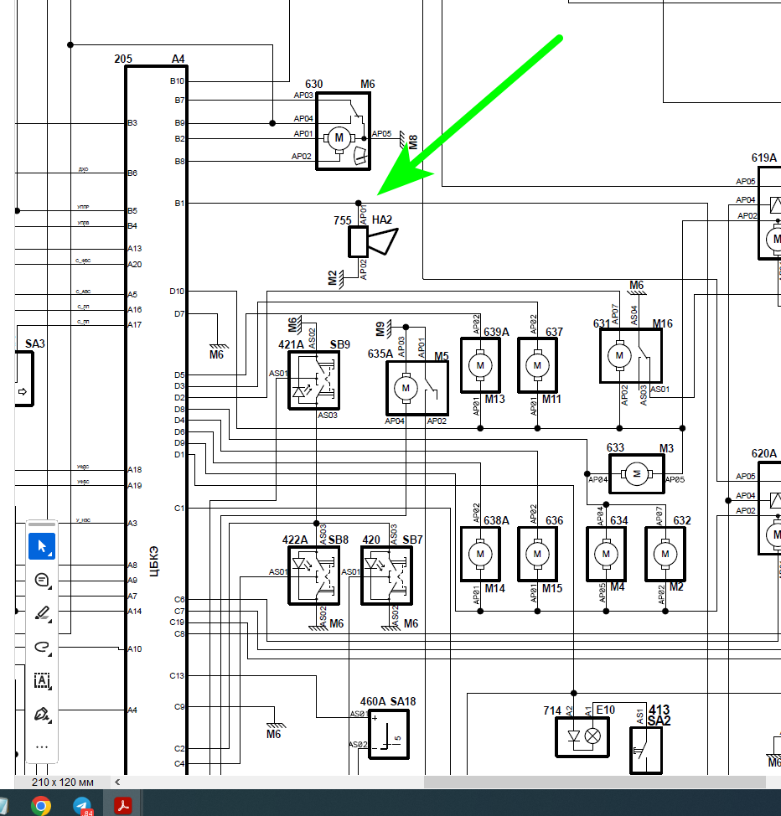Click the 210 x 120 мм page size label
The height and width of the screenshot is (816, 781).
(63, 782)
